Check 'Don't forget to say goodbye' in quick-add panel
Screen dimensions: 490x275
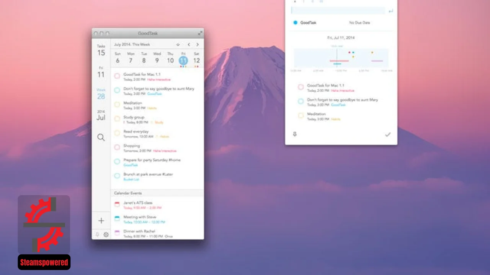click(301, 101)
